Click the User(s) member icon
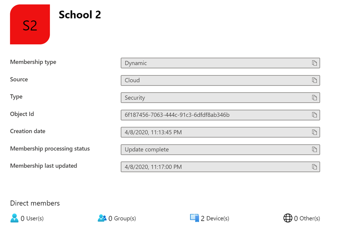 coord(14,218)
